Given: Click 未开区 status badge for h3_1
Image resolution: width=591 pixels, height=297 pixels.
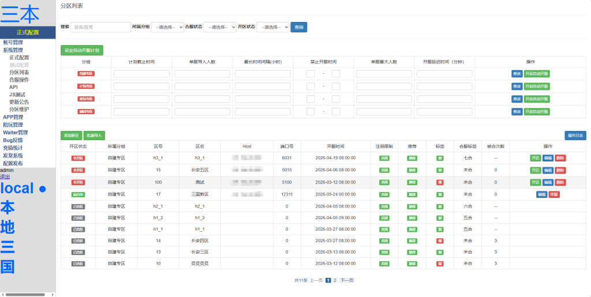Looking at the screenshot, I should coord(78,158).
